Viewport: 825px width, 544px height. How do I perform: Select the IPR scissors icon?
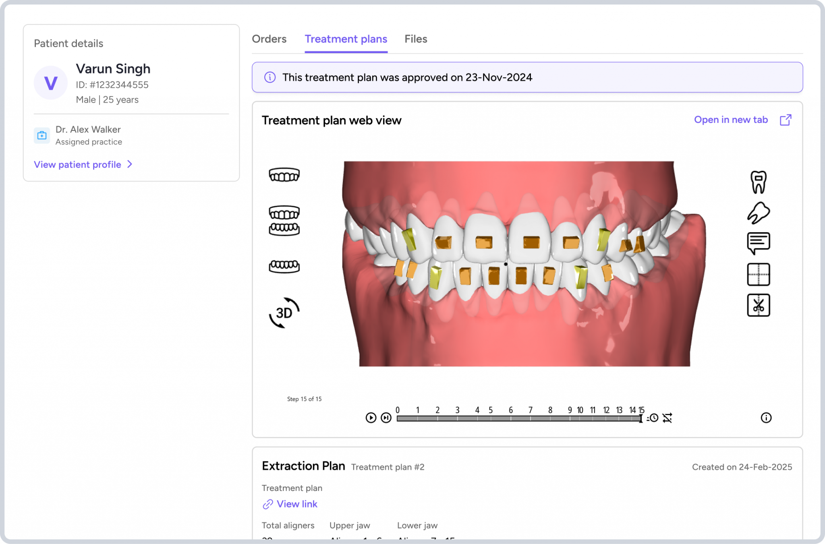[x=759, y=305]
